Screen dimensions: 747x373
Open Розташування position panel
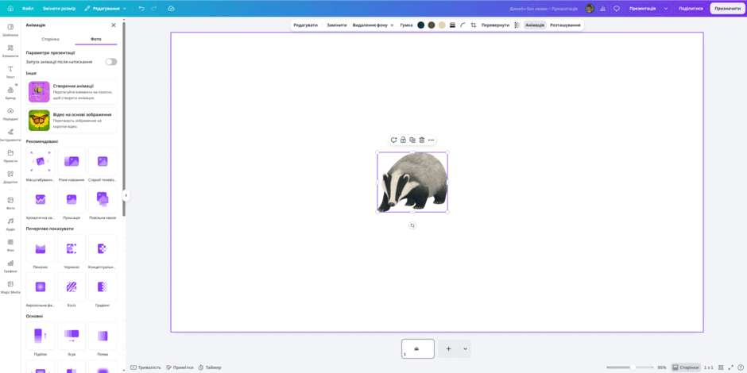tap(565, 25)
